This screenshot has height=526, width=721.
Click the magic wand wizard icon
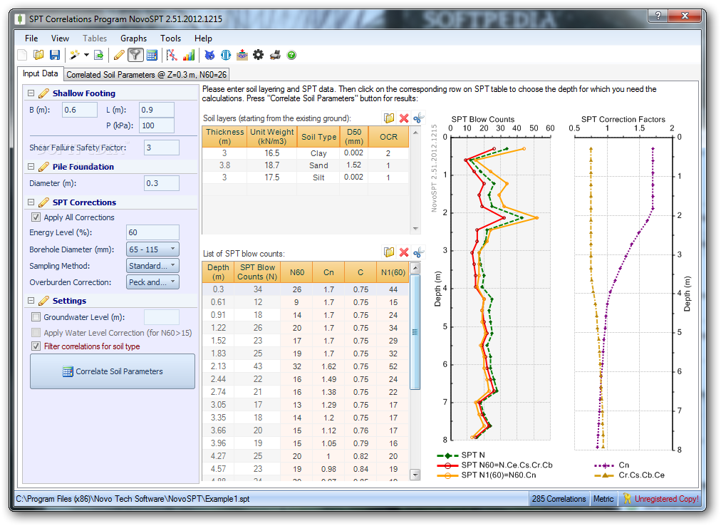click(75, 55)
